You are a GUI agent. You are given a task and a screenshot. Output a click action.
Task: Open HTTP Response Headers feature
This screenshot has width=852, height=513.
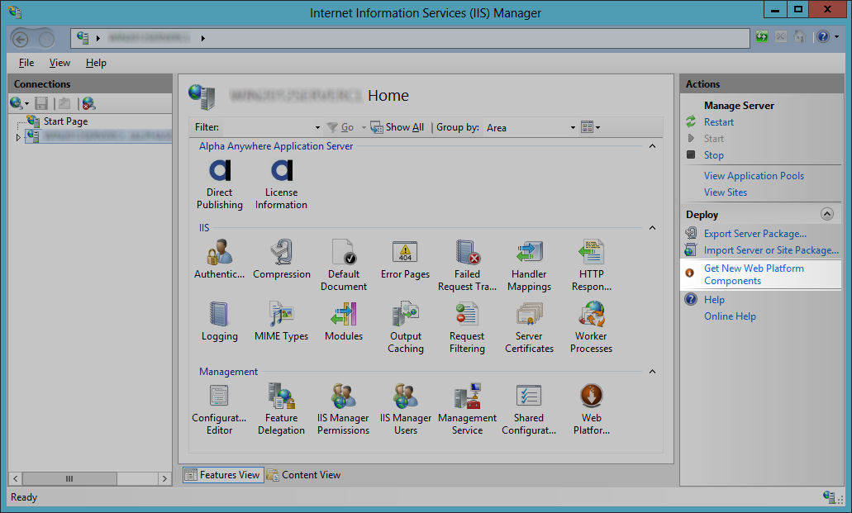coord(591,266)
